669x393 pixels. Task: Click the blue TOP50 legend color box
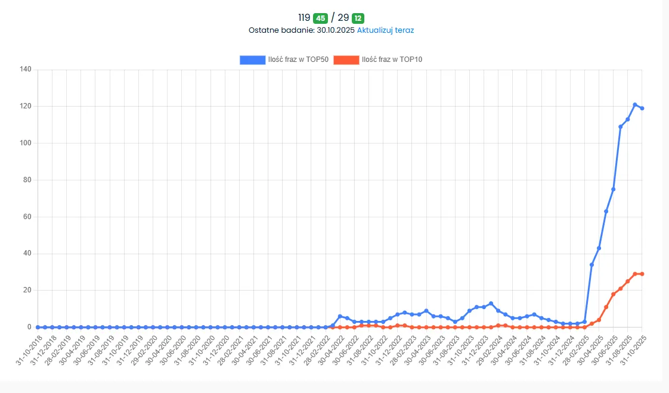(252, 60)
